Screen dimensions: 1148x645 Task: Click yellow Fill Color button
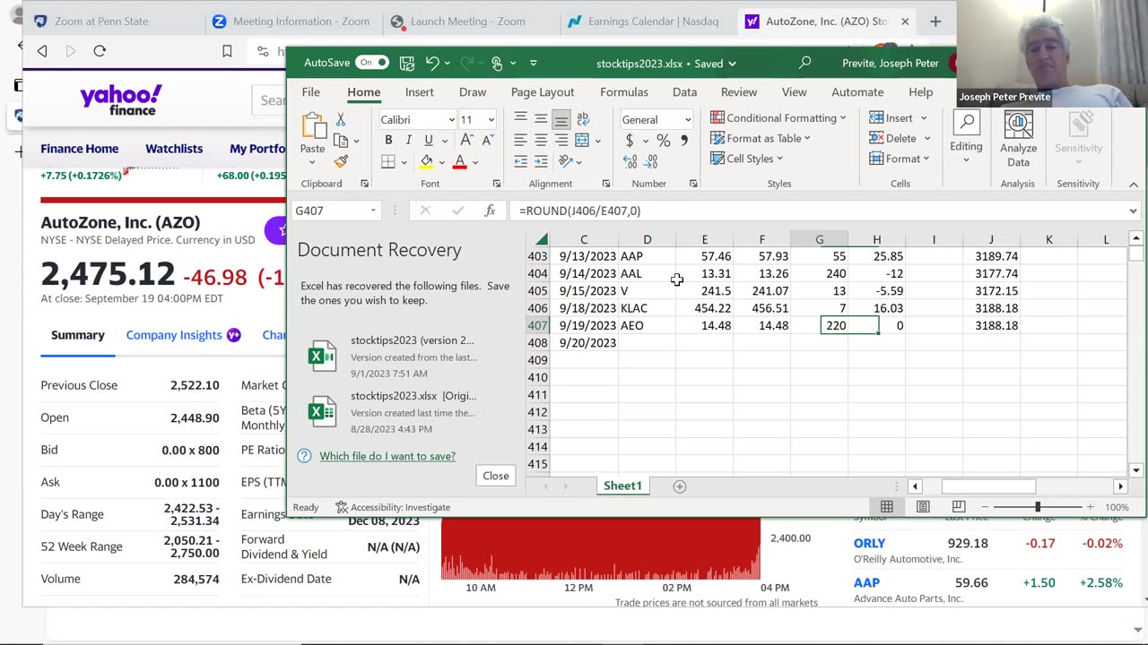click(427, 162)
